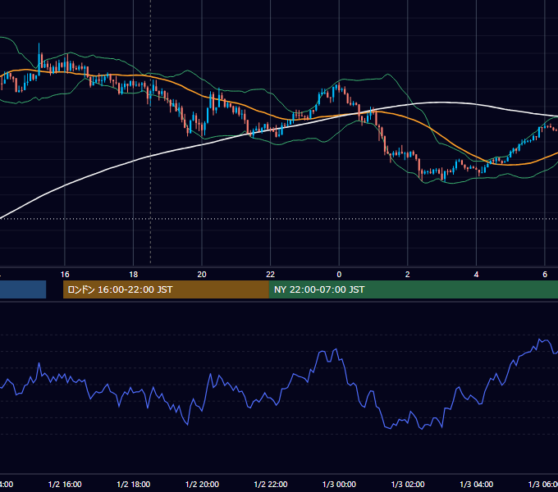Click the ロンドン 16:00-22:00 JST session bar
Viewport: 558px width, 492px height.
pyautogui.click(x=166, y=289)
